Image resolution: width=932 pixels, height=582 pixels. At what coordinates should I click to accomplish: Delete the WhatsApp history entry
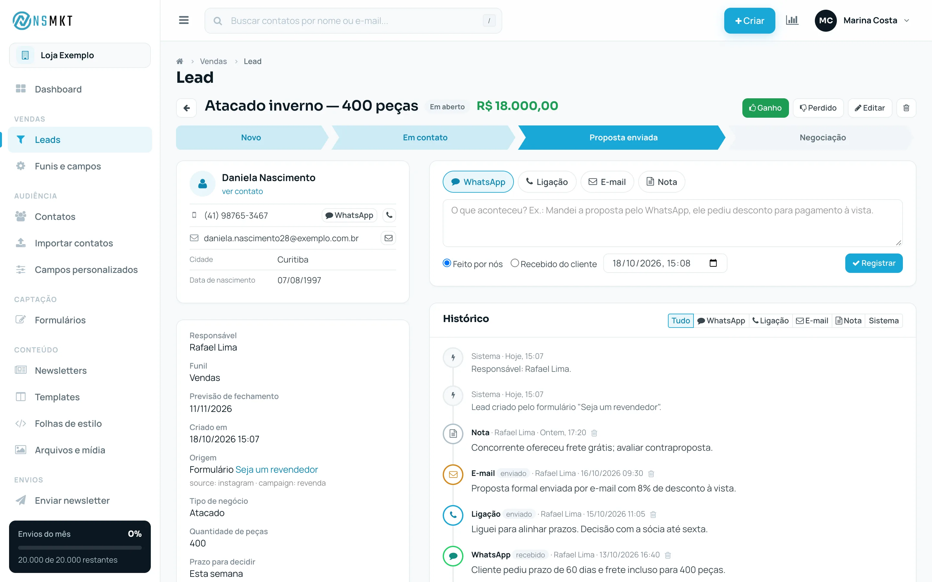[668, 555]
